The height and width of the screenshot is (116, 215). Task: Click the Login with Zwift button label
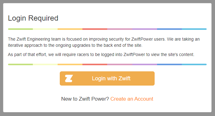(x=111, y=78)
